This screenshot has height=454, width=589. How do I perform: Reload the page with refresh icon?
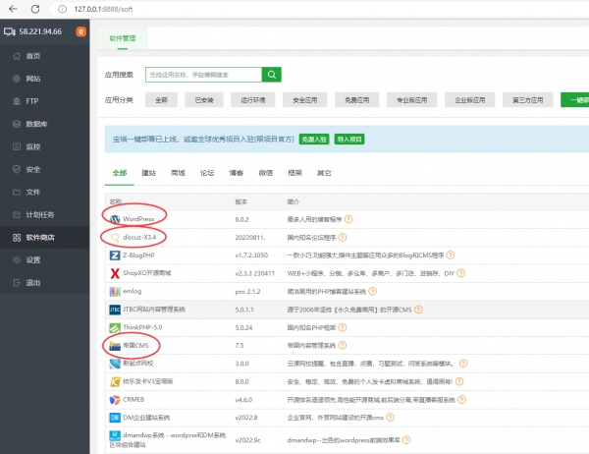(x=35, y=9)
